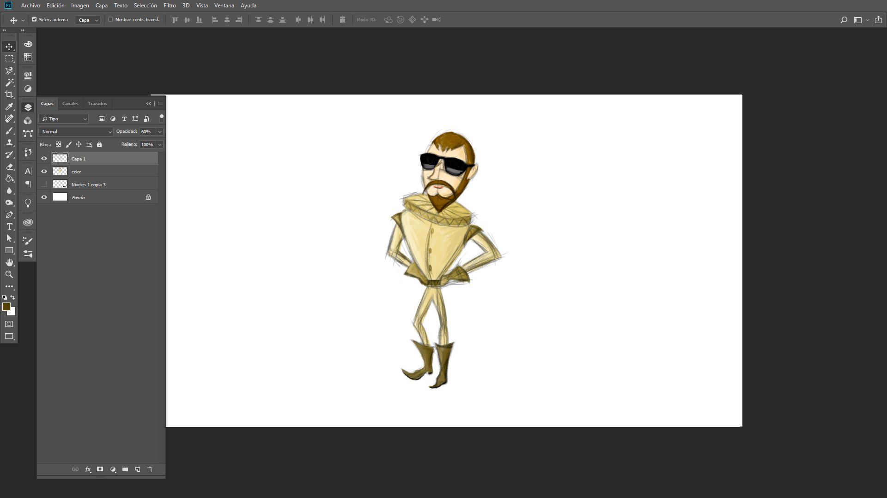This screenshot has height=498, width=887.
Task: Select the Healing Brush tool
Action: point(9,119)
